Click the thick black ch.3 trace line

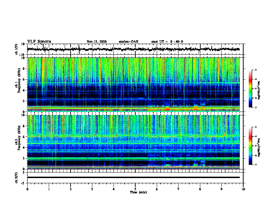click(x=134, y=177)
